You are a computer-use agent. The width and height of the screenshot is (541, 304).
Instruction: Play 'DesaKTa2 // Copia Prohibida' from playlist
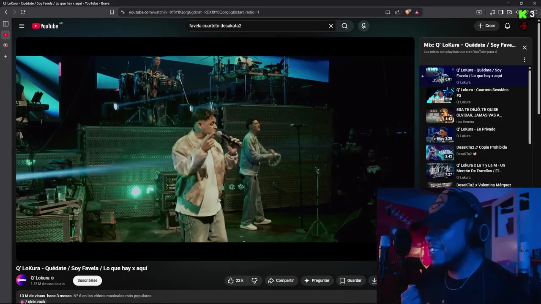[473, 153]
